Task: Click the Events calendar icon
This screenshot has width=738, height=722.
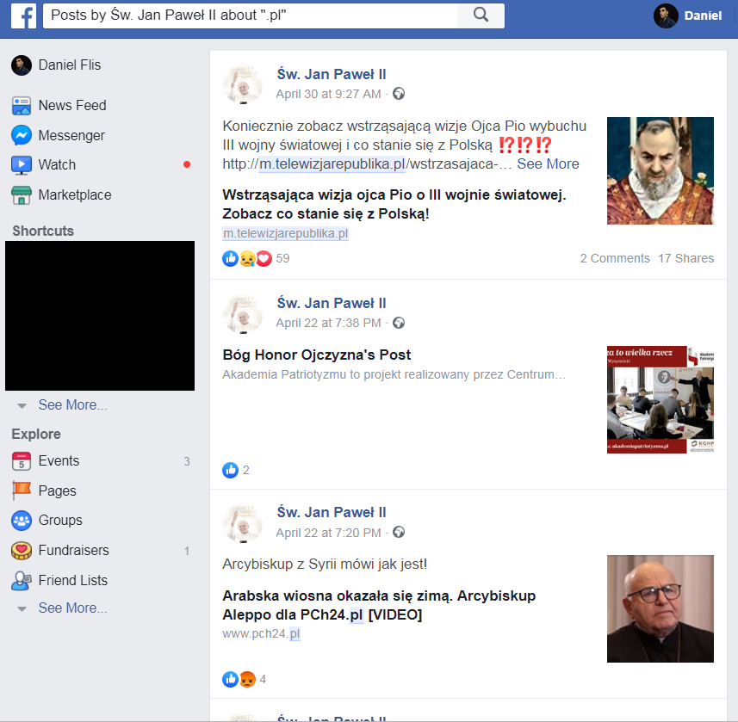Action: [x=22, y=461]
